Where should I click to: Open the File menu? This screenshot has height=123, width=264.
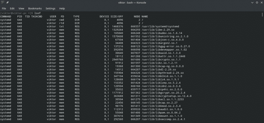coord(4,8)
